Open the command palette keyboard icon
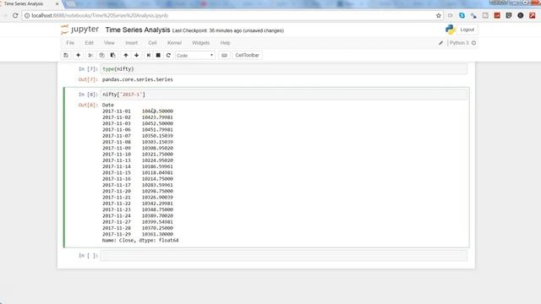The height and width of the screenshot is (304, 541). point(224,55)
